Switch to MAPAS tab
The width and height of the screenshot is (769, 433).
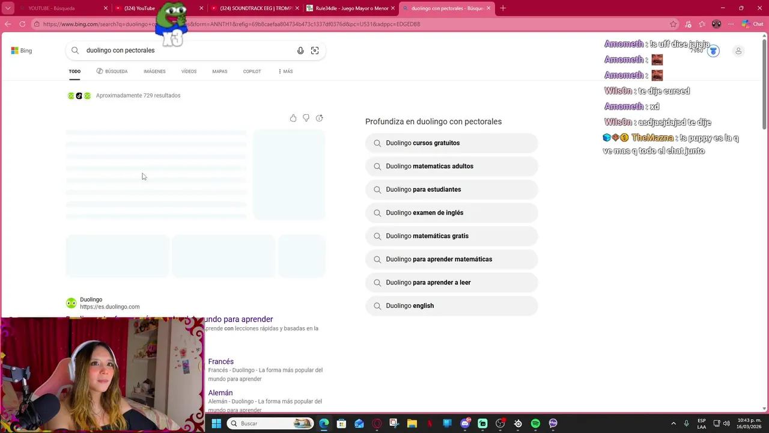(219, 72)
